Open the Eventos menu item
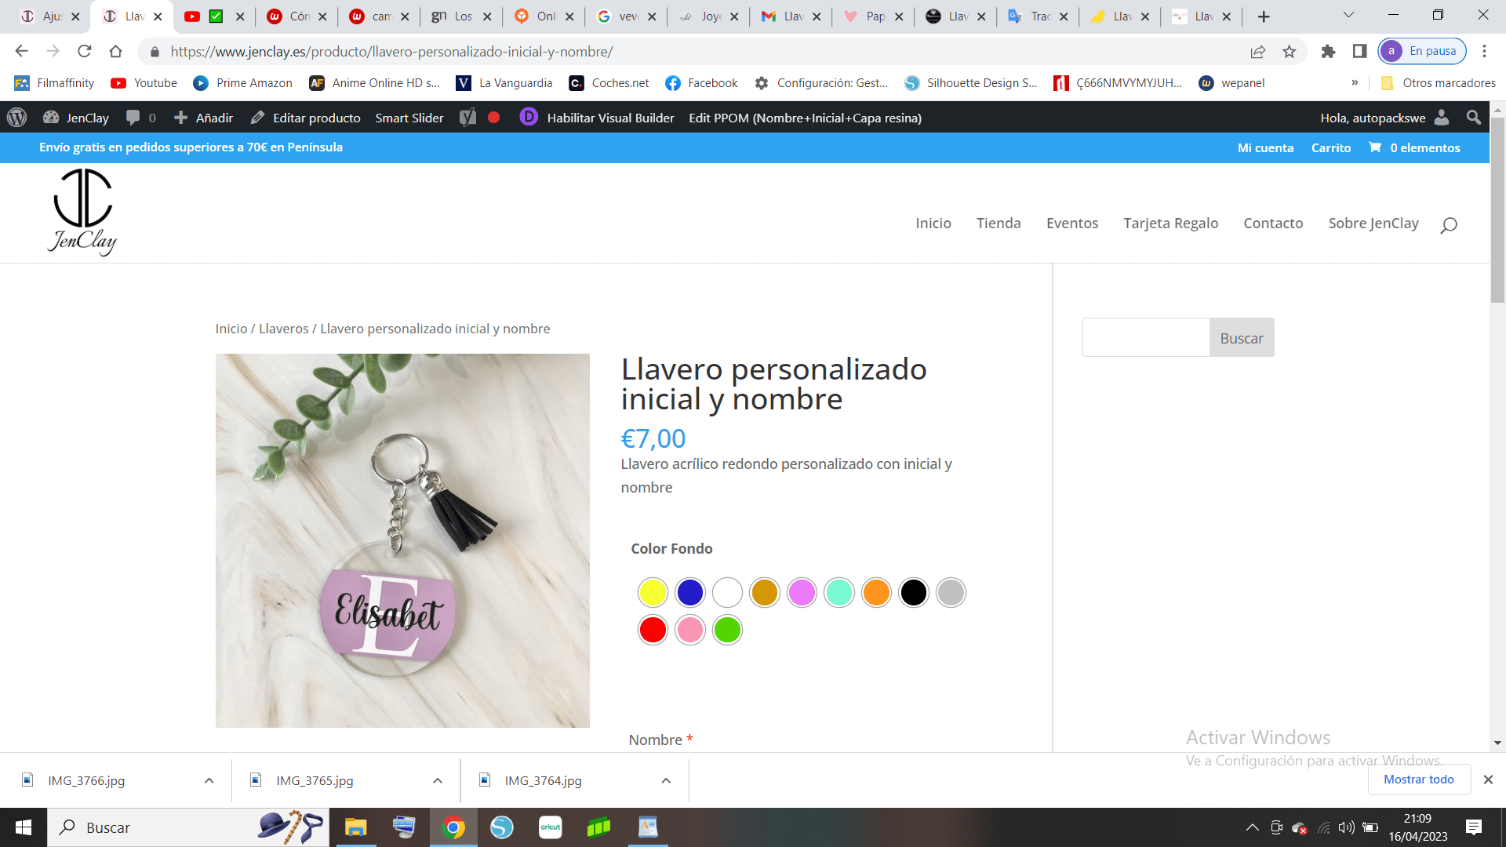The width and height of the screenshot is (1506, 847). click(x=1072, y=224)
